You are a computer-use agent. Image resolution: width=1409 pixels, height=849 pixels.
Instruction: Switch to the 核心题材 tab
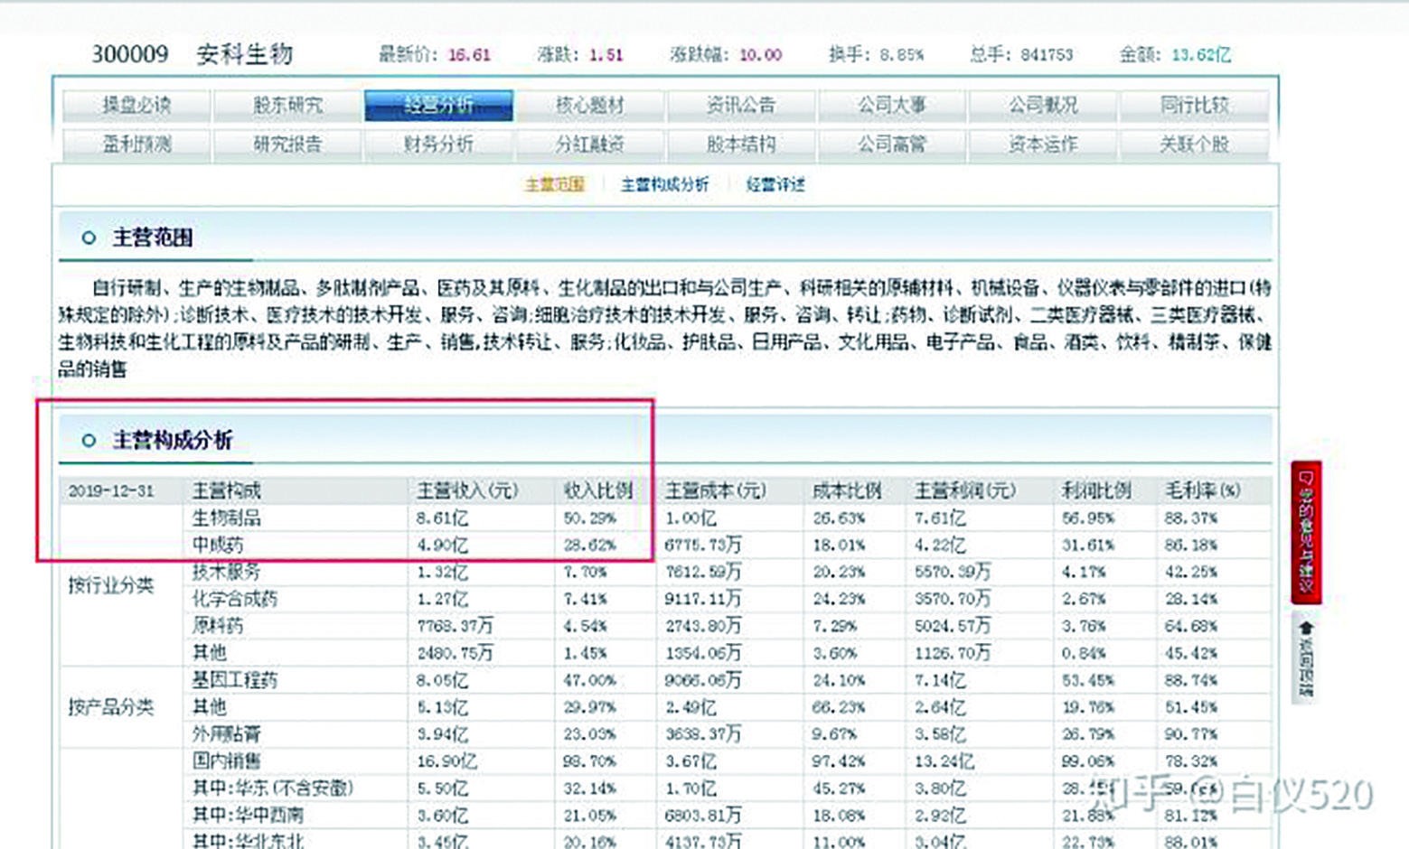pos(589,105)
